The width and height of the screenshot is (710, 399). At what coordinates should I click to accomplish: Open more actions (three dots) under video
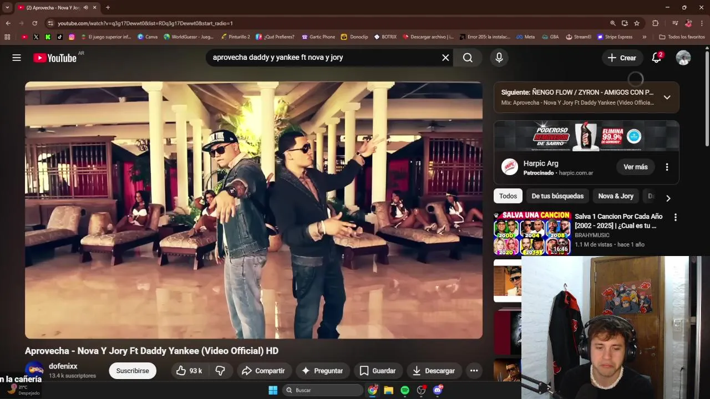tap(474, 371)
